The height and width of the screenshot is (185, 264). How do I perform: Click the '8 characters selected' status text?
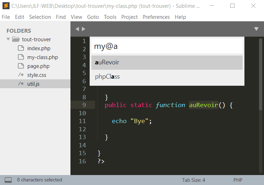(39, 180)
